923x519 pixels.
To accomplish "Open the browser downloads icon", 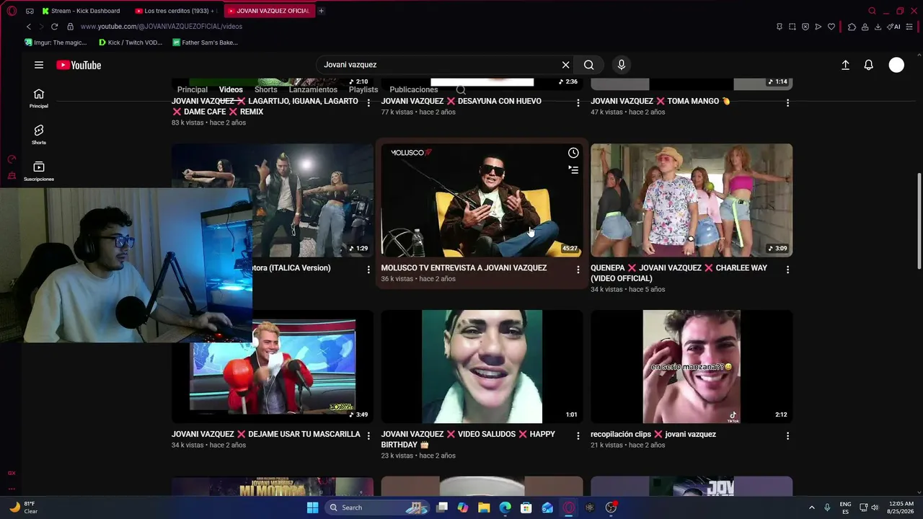I will pyautogui.click(x=878, y=27).
